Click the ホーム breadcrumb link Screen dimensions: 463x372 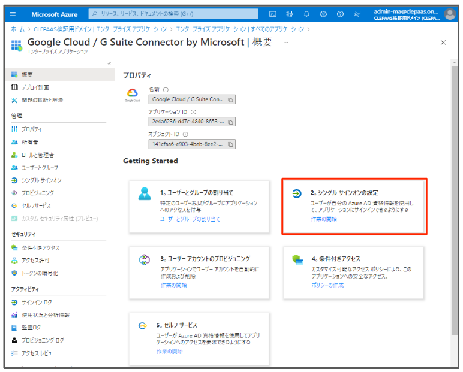(x=17, y=28)
